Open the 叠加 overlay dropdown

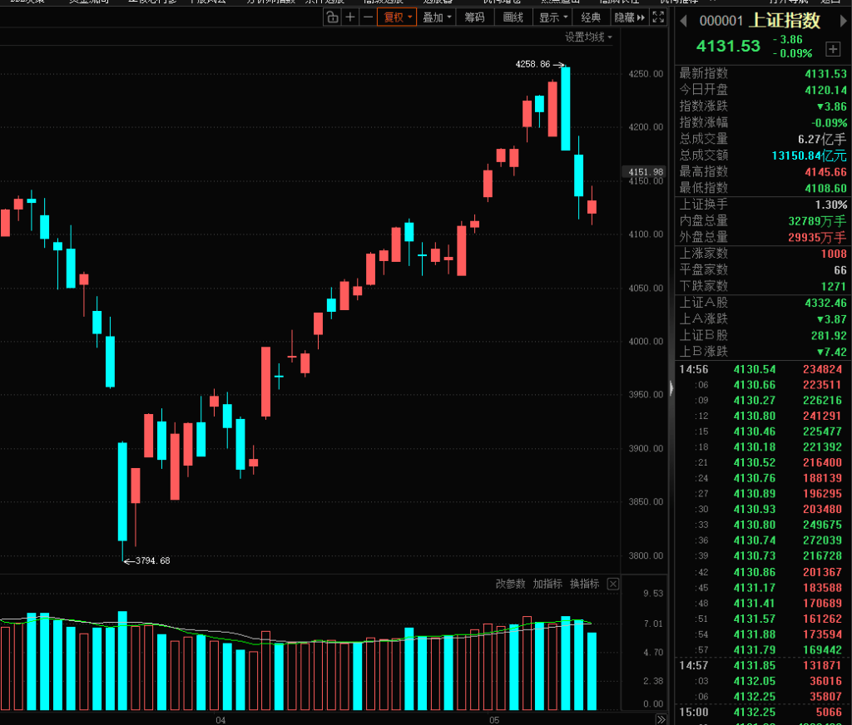(x=437, y=17)
